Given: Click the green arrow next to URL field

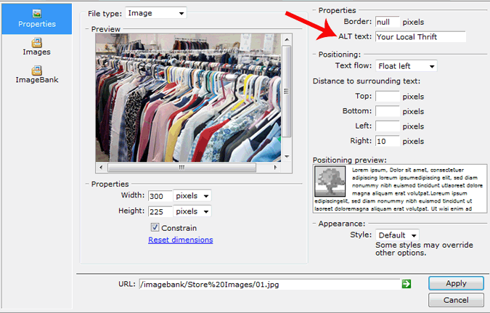Looking at the screenshot, I should [x=407, y=284].
